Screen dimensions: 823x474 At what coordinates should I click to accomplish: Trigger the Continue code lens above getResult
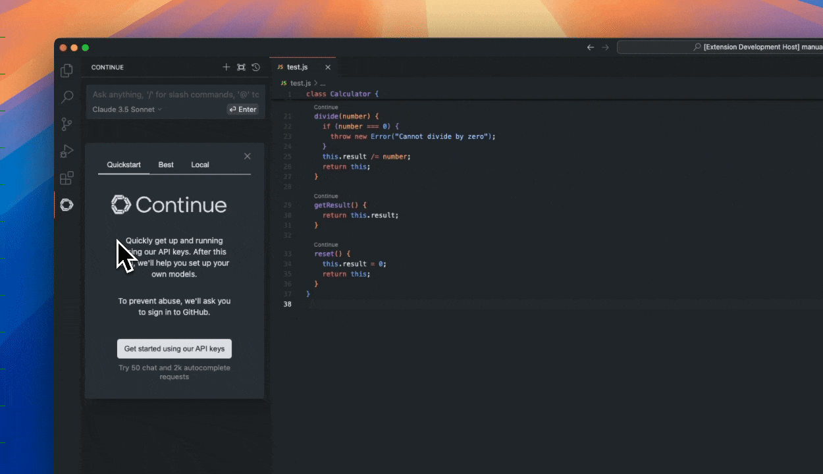click(x=325, y=196)
